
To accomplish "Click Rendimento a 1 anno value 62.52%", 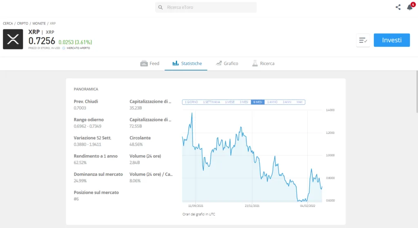I will click(x=80, y=163).
